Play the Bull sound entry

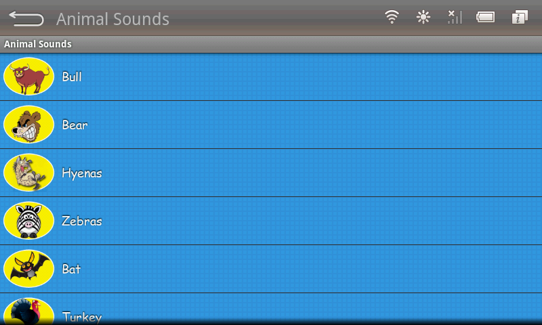tap(271, 77)
